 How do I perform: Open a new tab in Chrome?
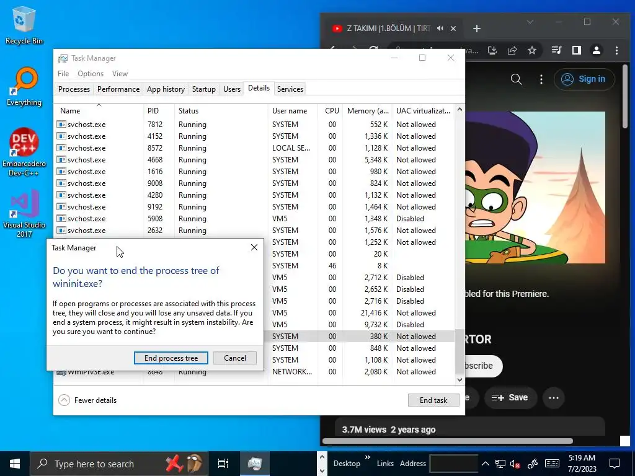click(477, 29)
